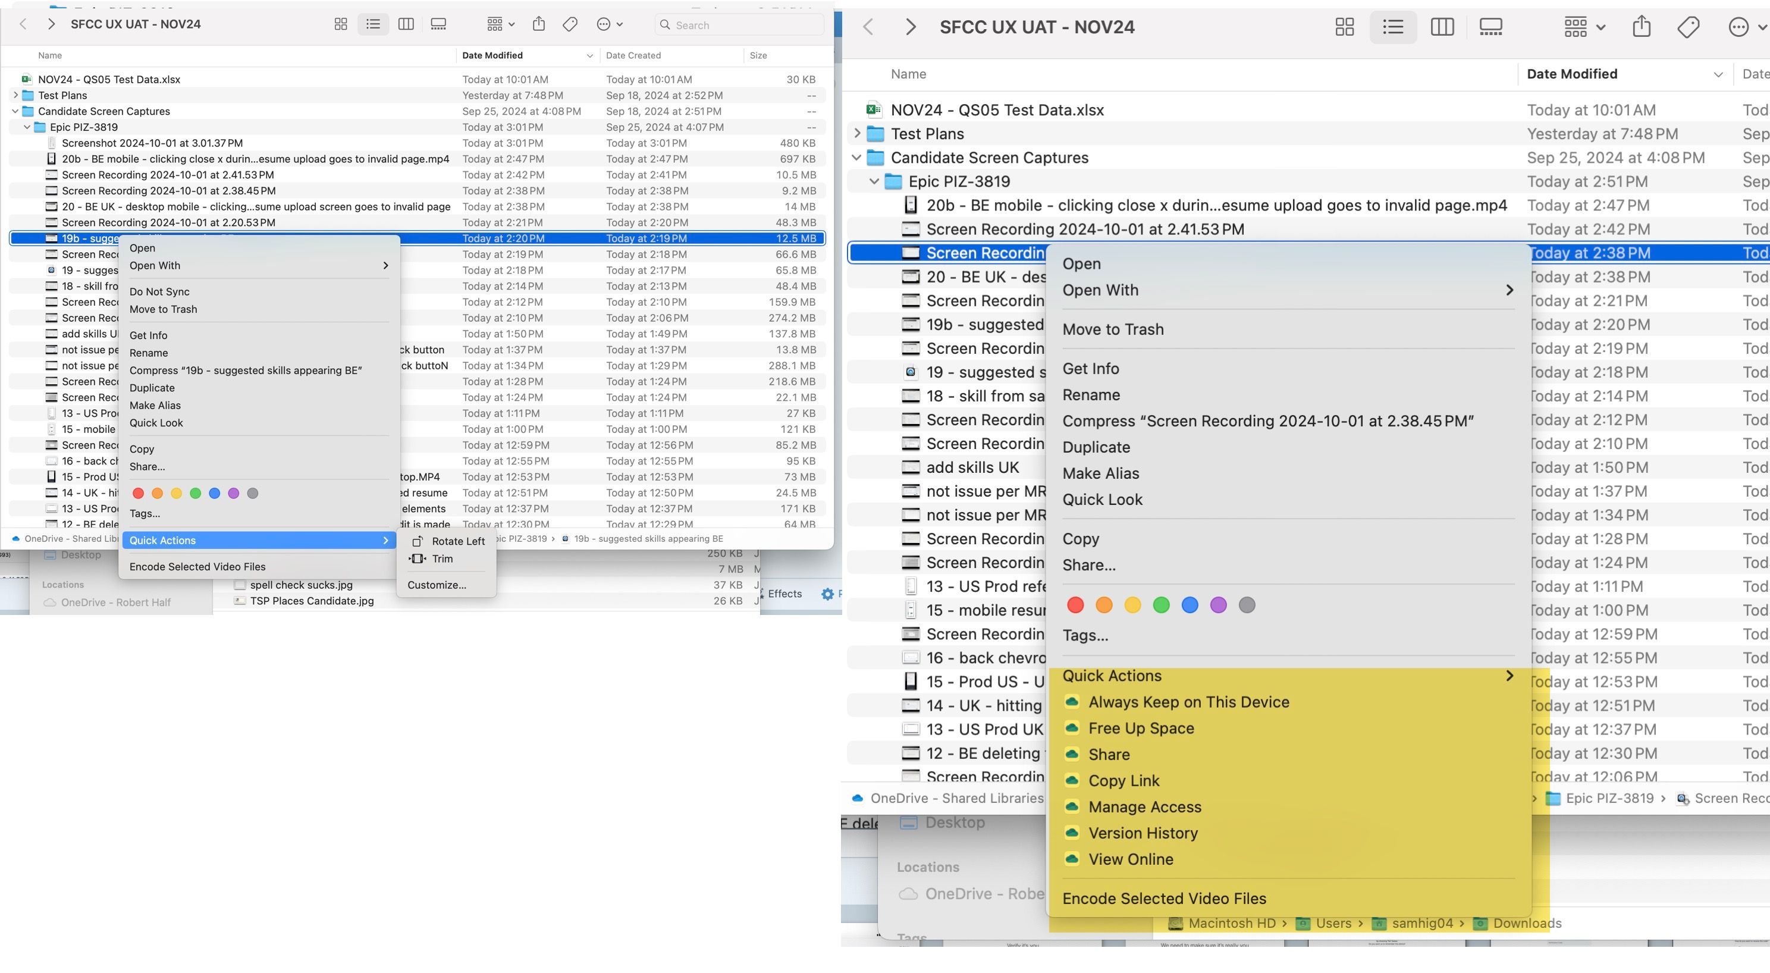Click the Tags icon in the toolbar
Image resolution: width=1770 pixels, height=973 pixels.
(570, 23)
